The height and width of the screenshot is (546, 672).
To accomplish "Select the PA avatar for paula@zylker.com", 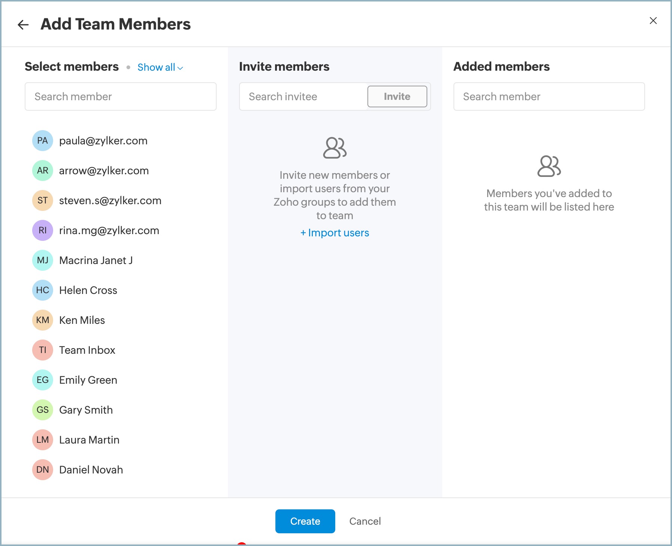I will click(x=43, y=141).
